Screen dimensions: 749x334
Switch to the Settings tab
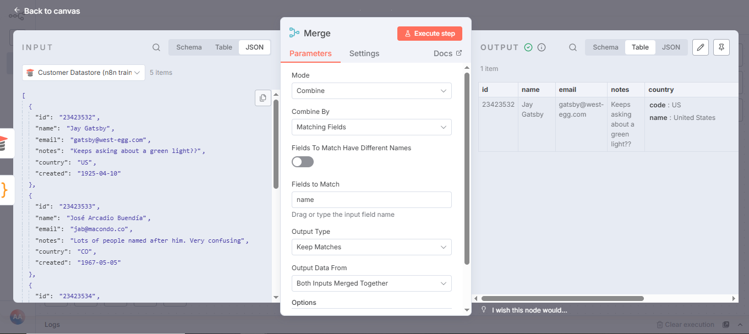point(364,53)
